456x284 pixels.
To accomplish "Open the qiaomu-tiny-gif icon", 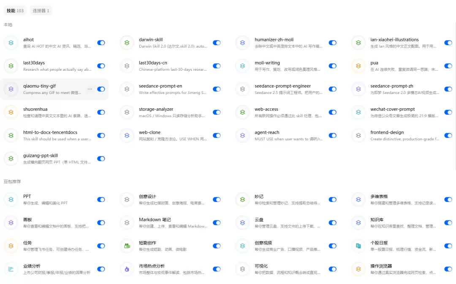I will tap(11, 89).
